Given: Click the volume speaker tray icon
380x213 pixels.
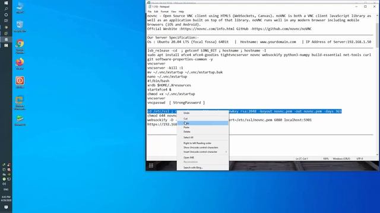Looking at the screenshot, I should click(4, 184).
